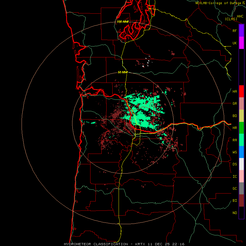Click the "RA" legend label
The width and height of the screenshot is (246, 246).
tap(235, 140)
